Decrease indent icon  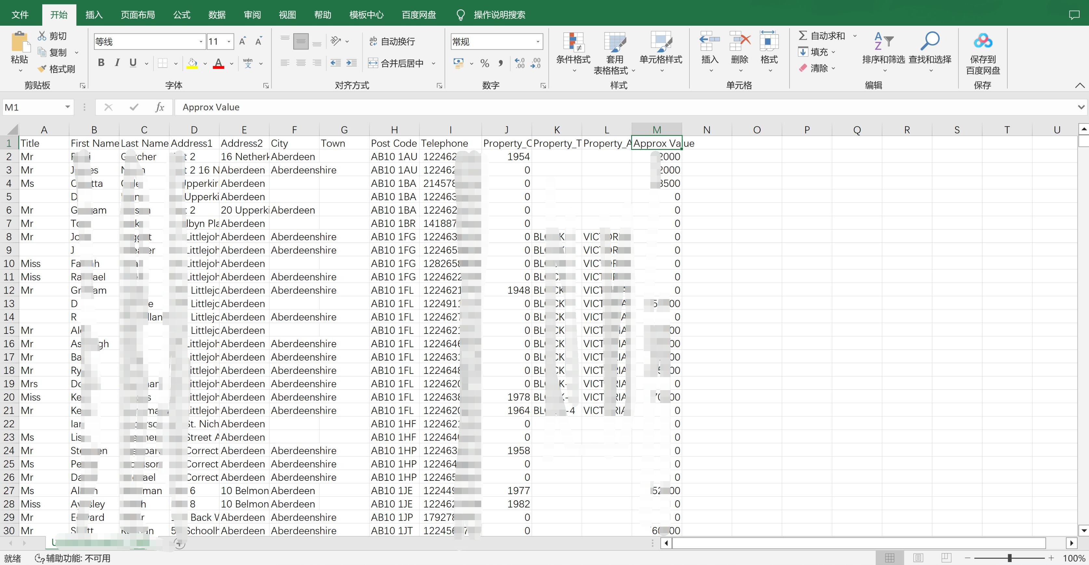(336, 63)
